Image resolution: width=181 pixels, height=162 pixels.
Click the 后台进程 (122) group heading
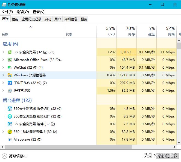[x=17, y=100]
